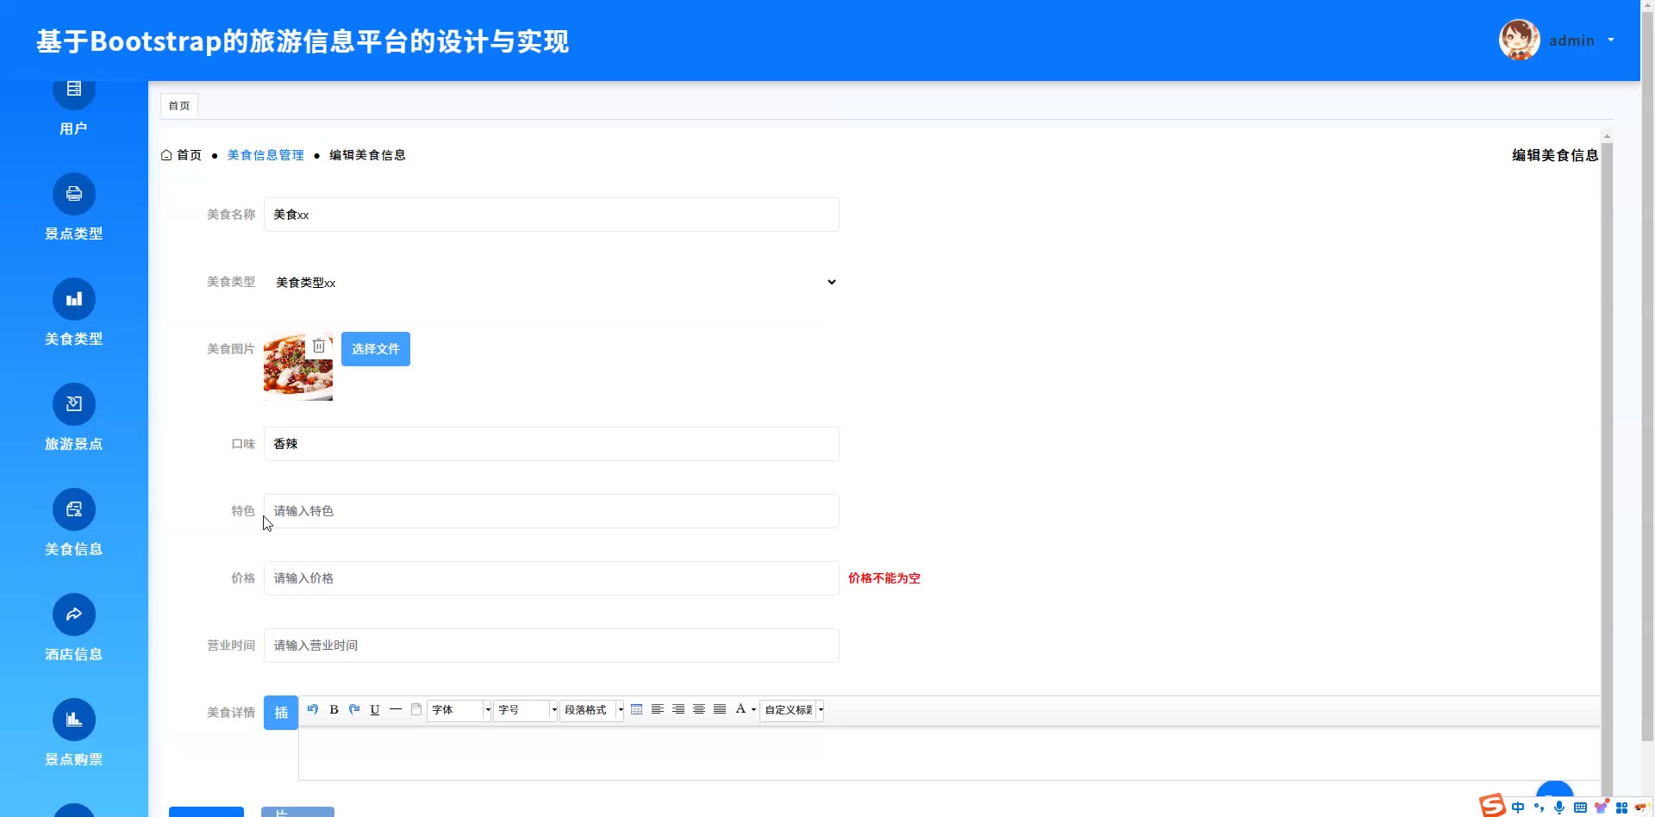Open the 旅游景点 sidebar icon
The image size is (1655, 817).
pos(74,404)
